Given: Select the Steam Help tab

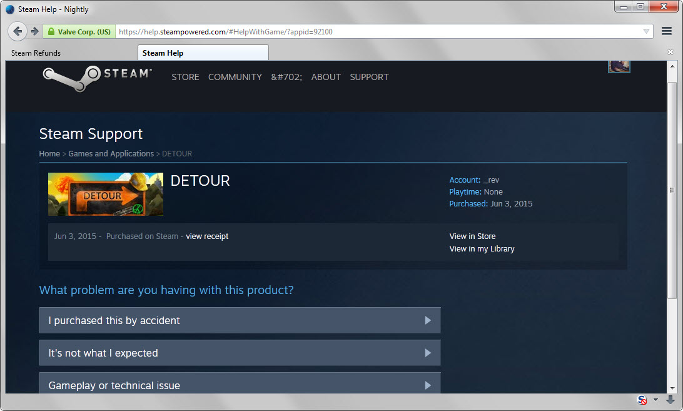Looking at the screenshot, I should coord(203,53).
